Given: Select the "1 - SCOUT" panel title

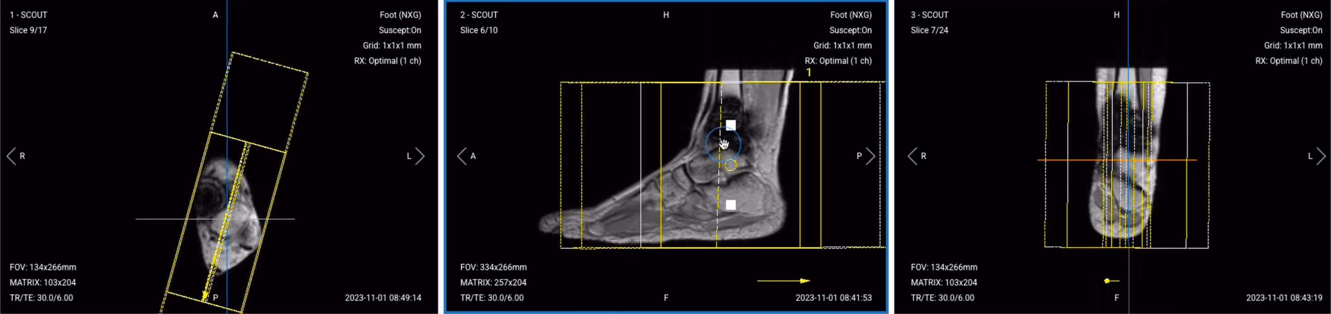Looking at the screenshot, I should [x=29, y=15].
